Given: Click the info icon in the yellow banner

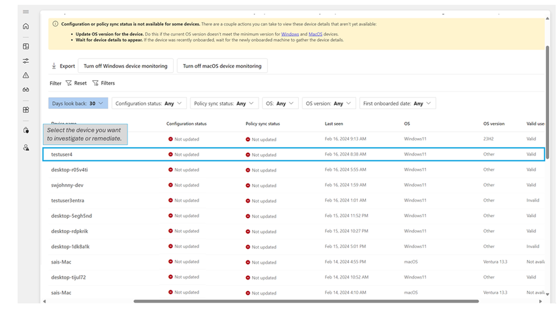Looking at the screenshot, I should (x=55, y=24).
